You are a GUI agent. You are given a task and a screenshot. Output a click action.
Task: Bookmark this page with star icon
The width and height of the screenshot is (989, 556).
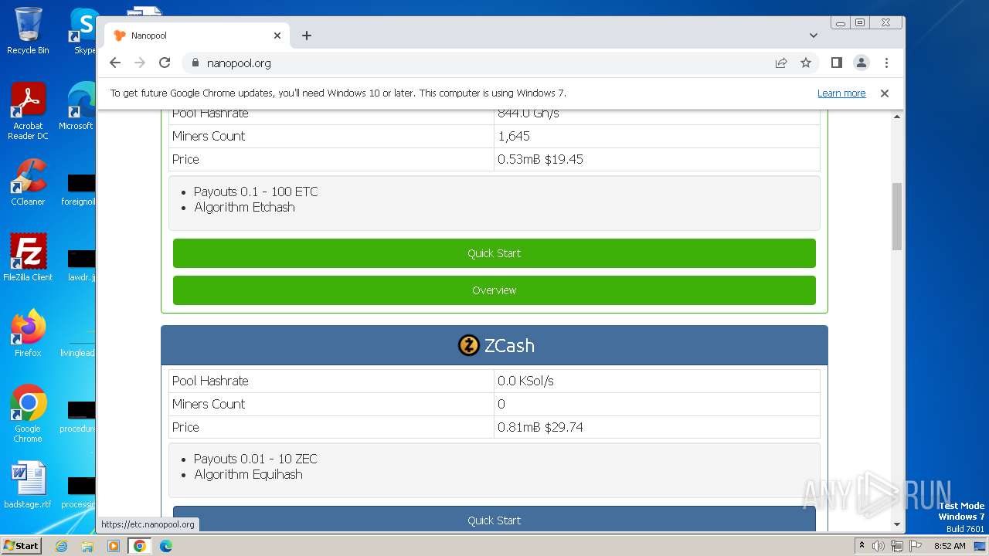point(806,63)
